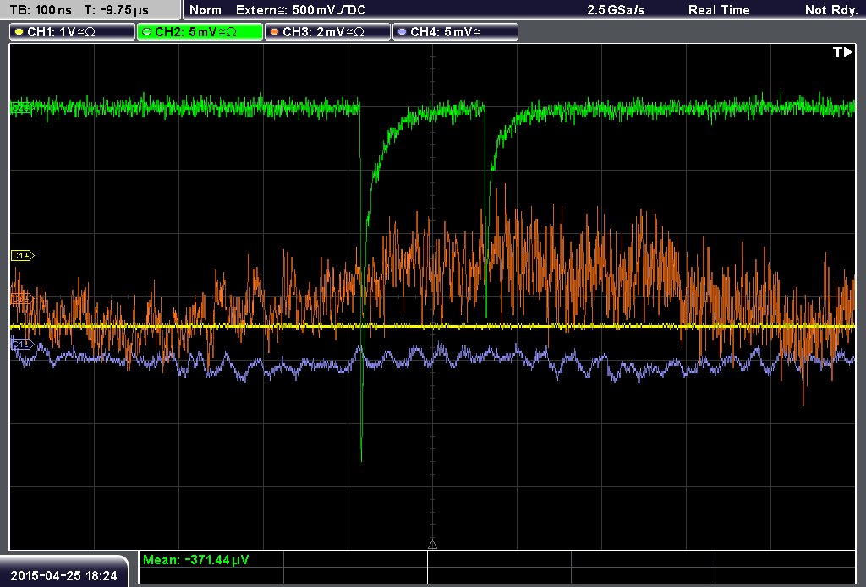Viewport: 866px width, 587px height.
Task: Click the Extern 500 mV trigger source readout
Action: [301, 10]
